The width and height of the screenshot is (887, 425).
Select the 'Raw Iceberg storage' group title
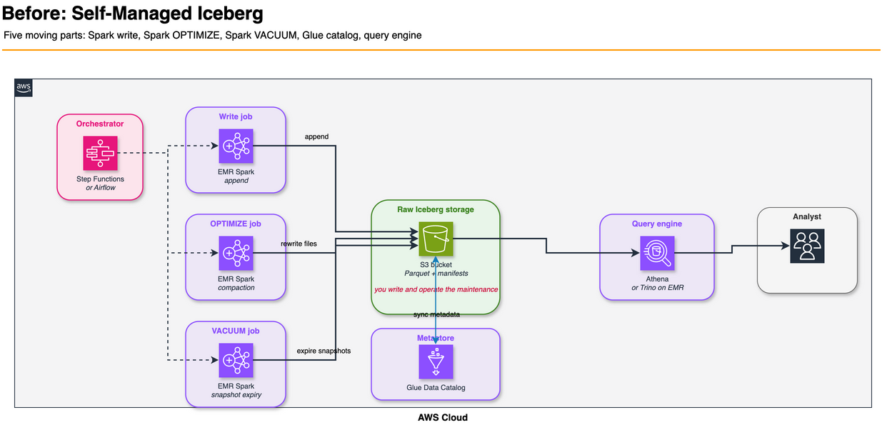pos(436,209)
